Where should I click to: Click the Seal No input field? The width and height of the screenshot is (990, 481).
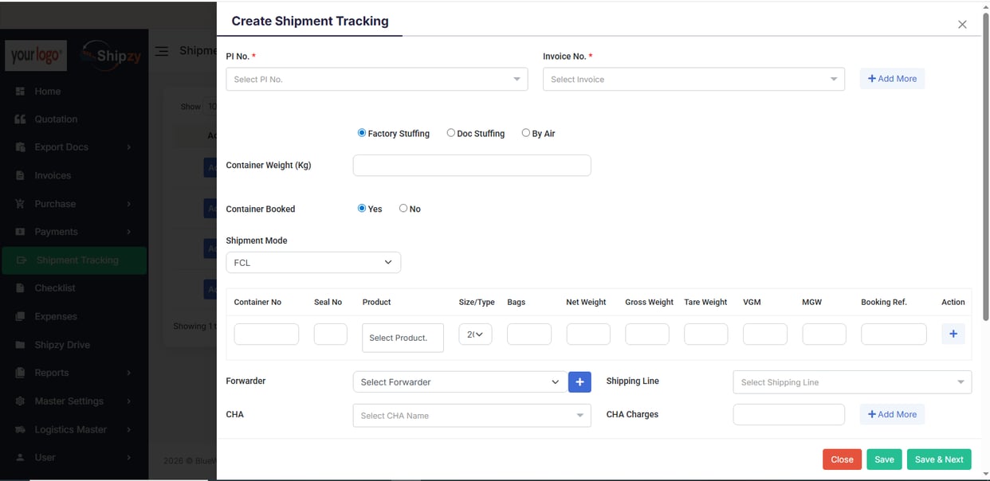[x=330, y=334]
